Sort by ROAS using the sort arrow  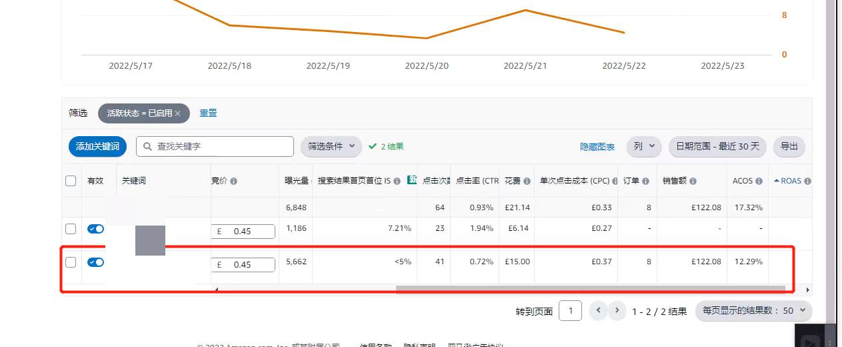click(776, 181)
